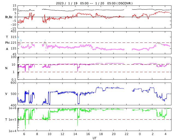Select the 315 tick label on Phi axis

click(x=13, y=37)
